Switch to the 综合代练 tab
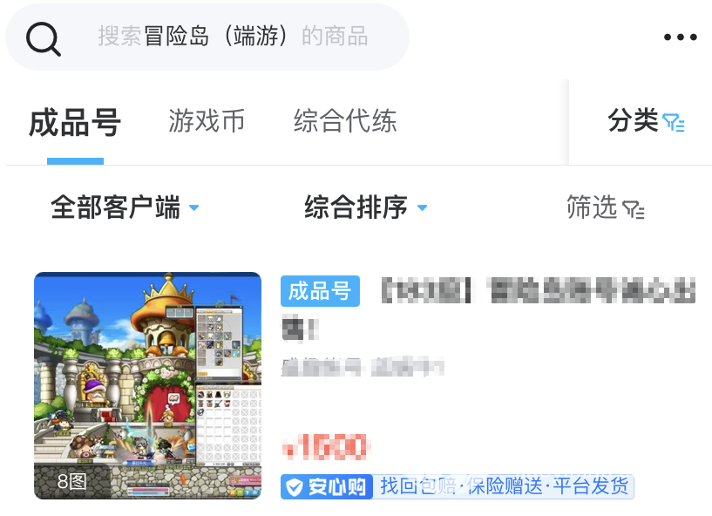This screenshot has width=712, height=516. click(345, 121)
